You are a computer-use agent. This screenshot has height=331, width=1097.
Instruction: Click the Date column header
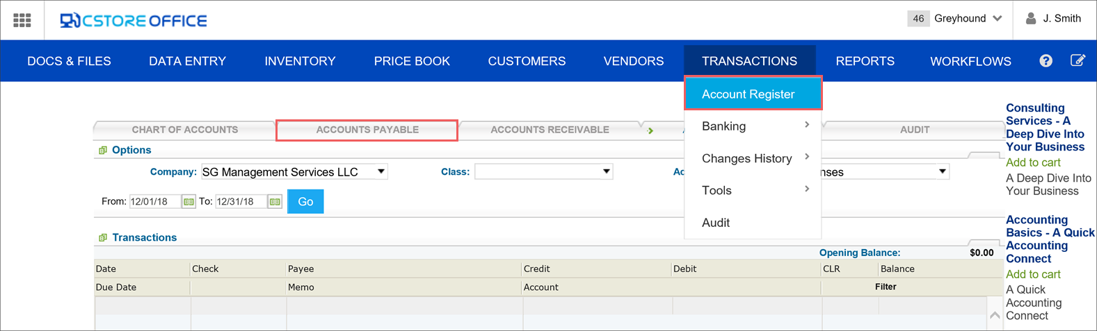click(x=106, y=269)
